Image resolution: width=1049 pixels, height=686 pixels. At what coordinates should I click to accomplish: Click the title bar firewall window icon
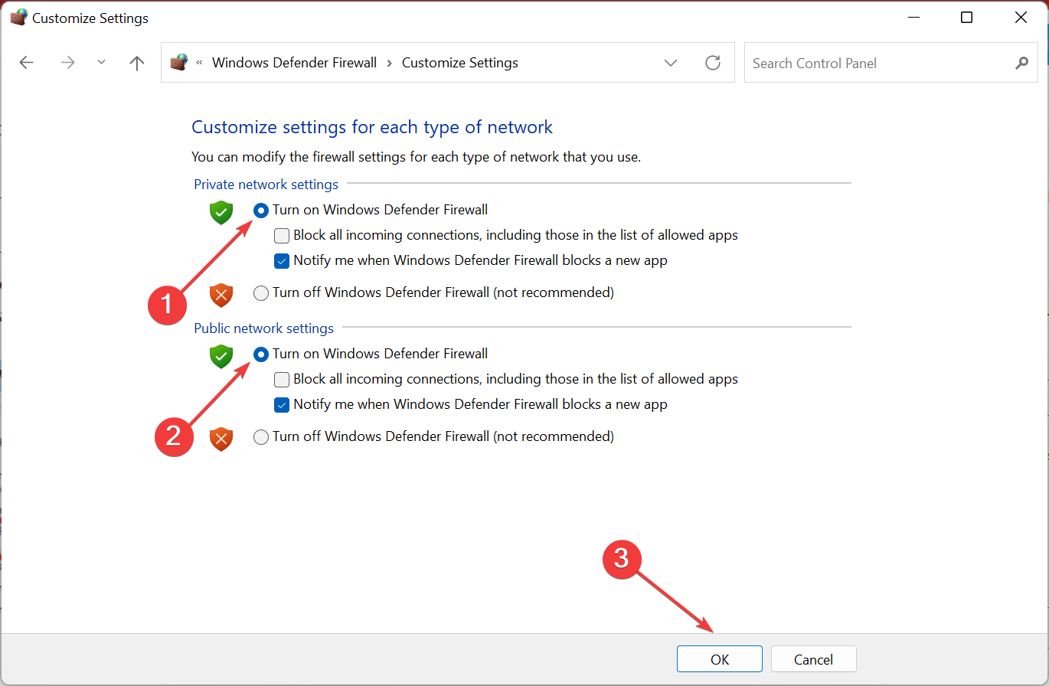pyautogui.click(x=18, y=18)
